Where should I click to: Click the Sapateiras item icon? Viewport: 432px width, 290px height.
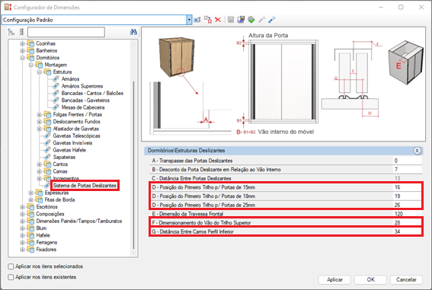tap(48, 157)
